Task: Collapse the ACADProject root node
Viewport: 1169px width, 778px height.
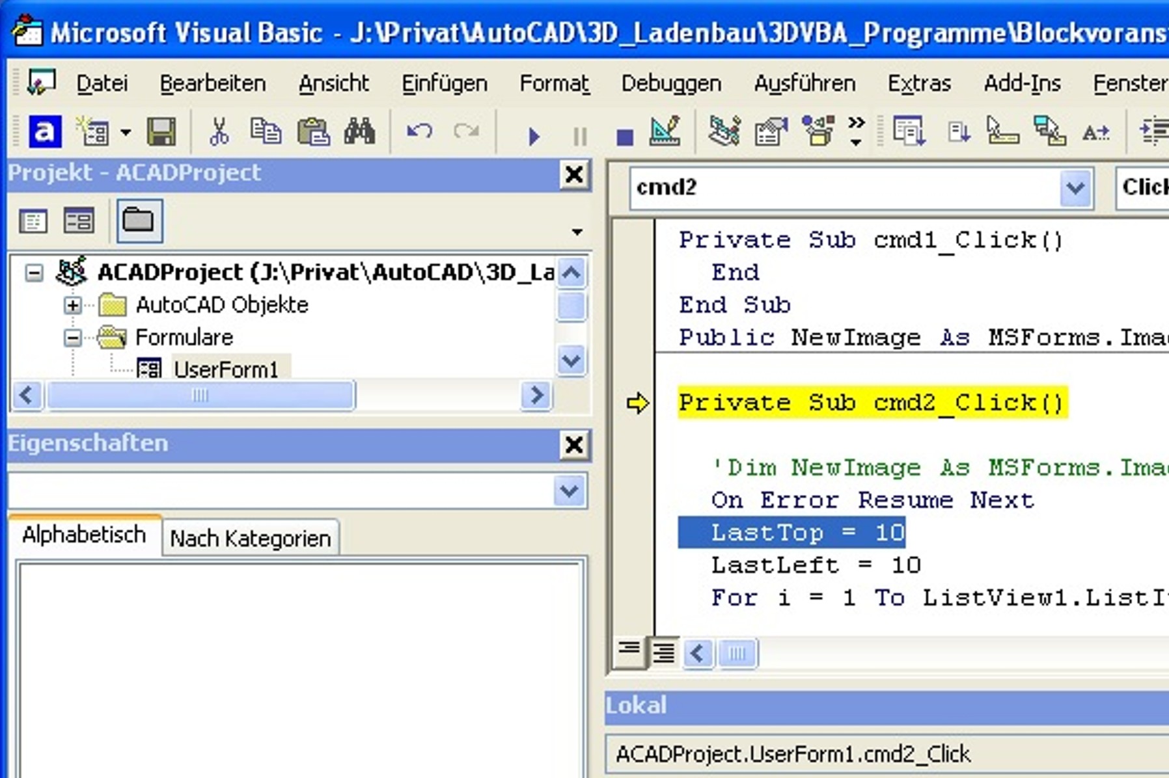Action: [34, 272]
